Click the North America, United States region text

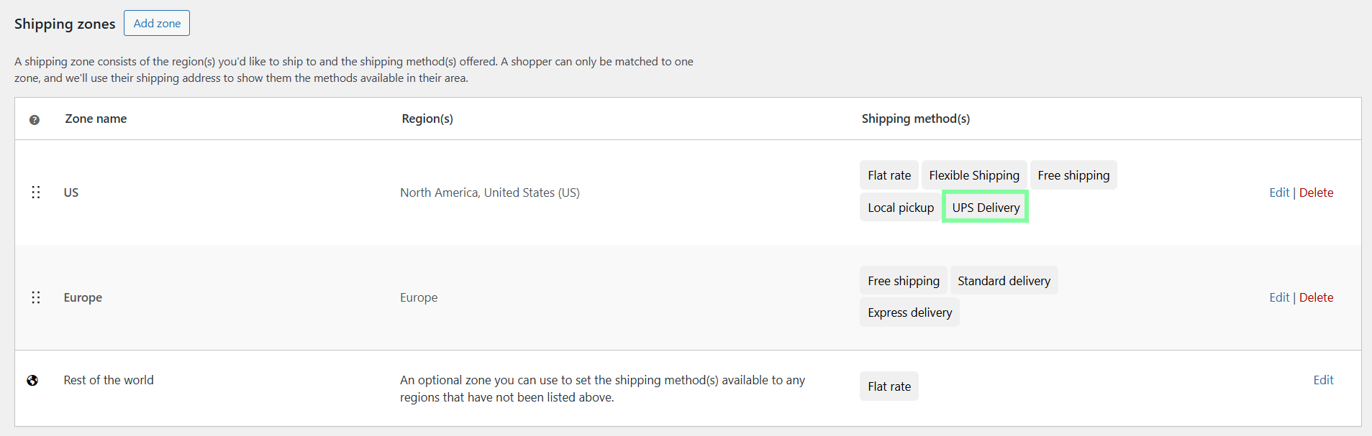(x=489, y=192)
